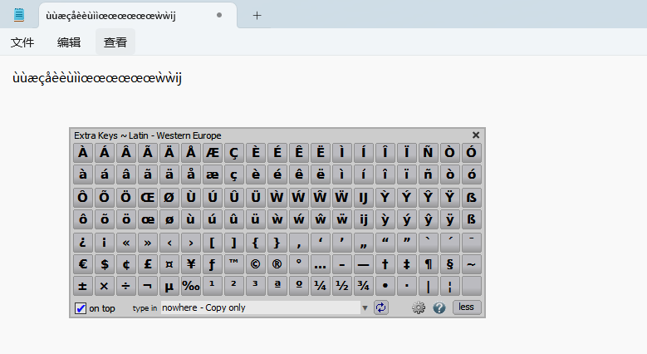
Task: Insert division ÷ symbol key
Action: point(126,286)
